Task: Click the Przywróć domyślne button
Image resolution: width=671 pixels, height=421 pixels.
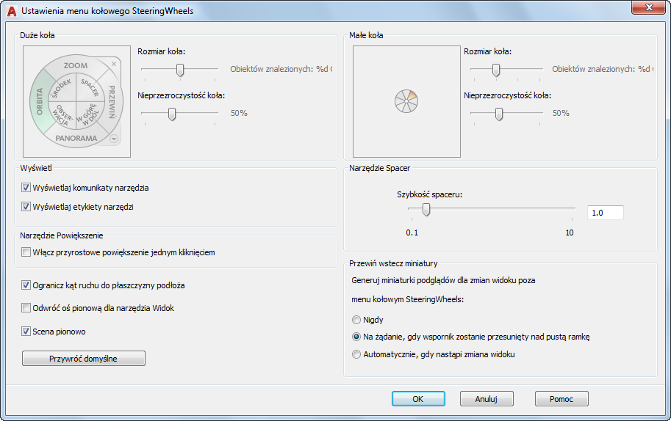Action: click(84, 358)
